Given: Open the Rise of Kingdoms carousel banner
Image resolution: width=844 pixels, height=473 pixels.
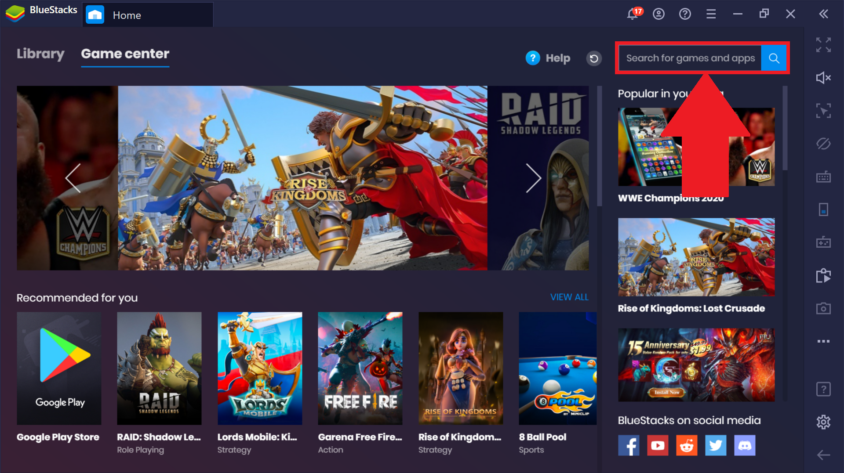Looking at the screenshot, I should coord(302,178).
